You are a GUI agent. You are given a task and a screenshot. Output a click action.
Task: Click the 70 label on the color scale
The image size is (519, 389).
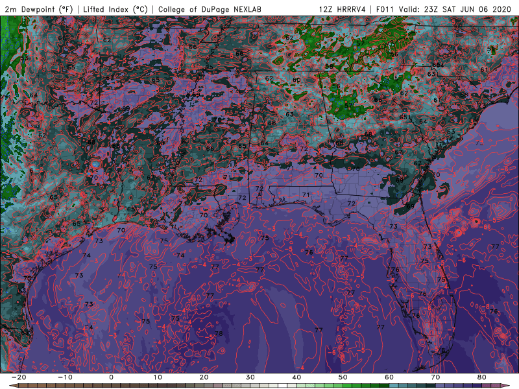coord(435,377)
